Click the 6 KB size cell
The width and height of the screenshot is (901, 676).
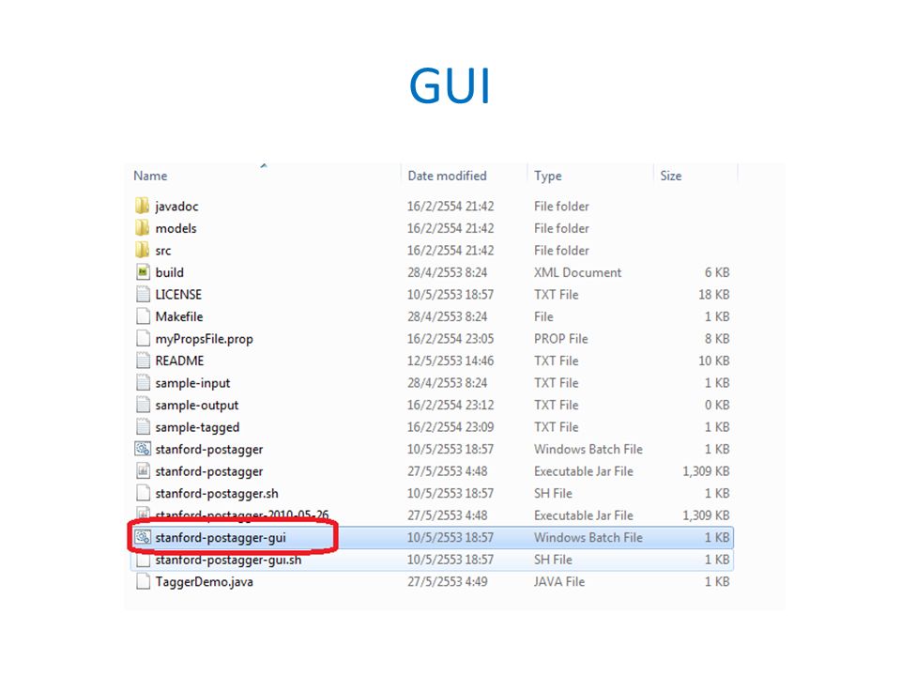(717, 272)
